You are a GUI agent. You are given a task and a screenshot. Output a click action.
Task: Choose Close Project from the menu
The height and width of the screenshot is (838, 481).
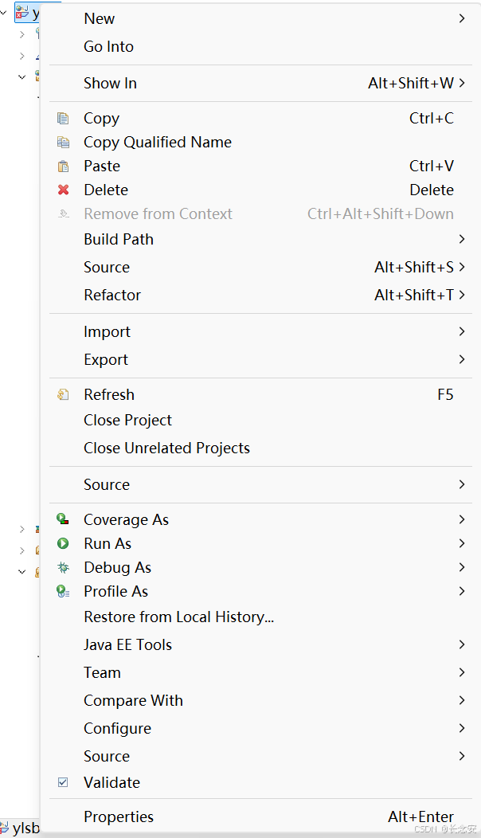point(127,420)
